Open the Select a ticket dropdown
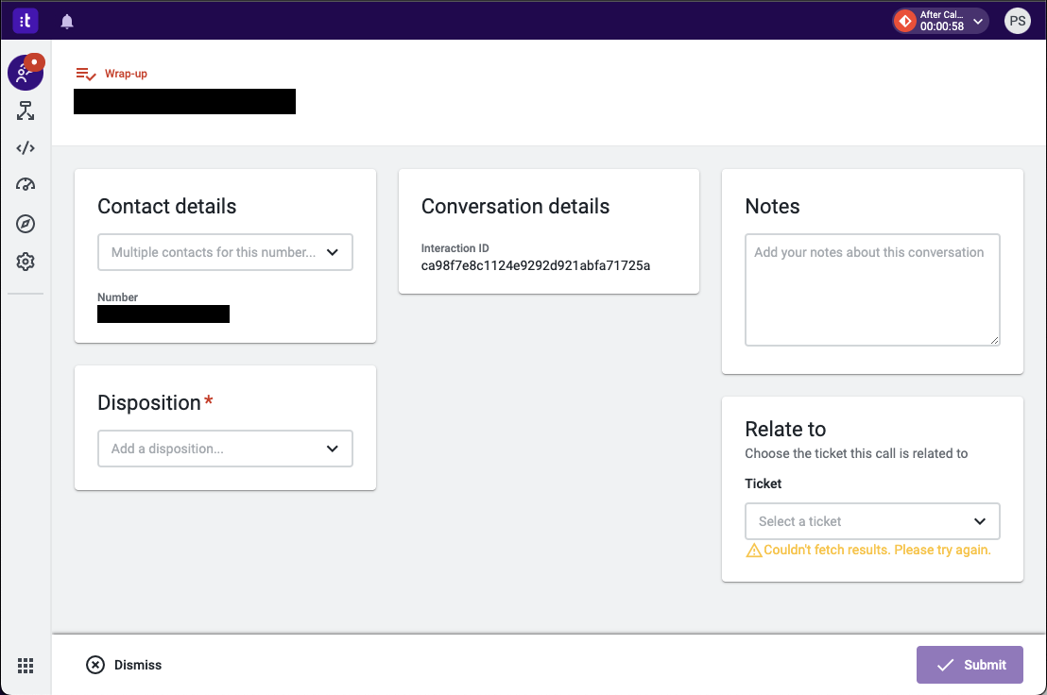The height and width of the screenshot is (695, 1047). (x=872, y=521)
